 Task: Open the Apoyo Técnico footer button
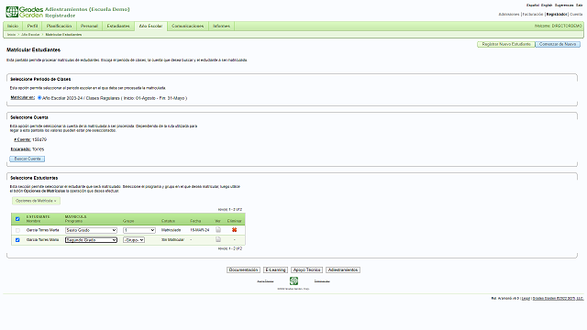click(306, 269)
